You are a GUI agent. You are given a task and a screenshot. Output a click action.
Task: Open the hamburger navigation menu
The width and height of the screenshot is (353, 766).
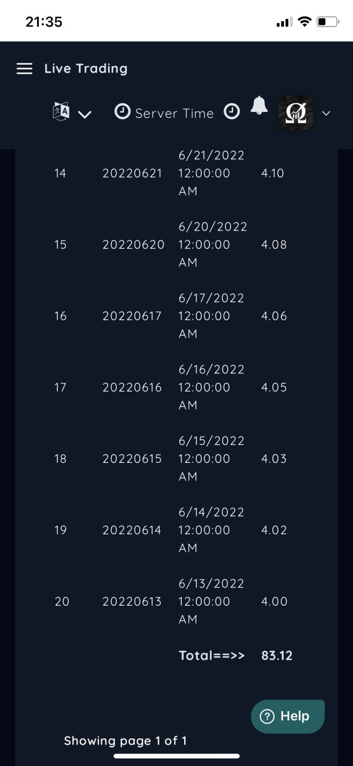click(x=24, y=68)
